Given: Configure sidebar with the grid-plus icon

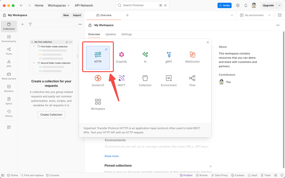Looking at the screenshot, I should point(9,127).
